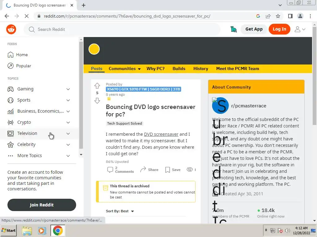Open the DVD screensaver link
Screen dimensions: 317x237
click(161, 134)
